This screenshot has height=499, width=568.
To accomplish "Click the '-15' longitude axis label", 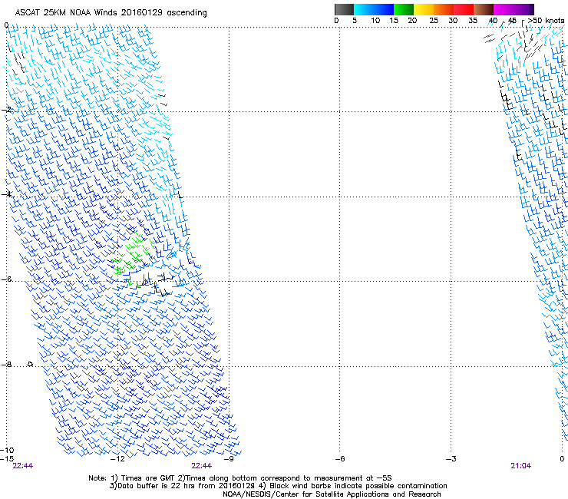I will (x=7, y=459).
